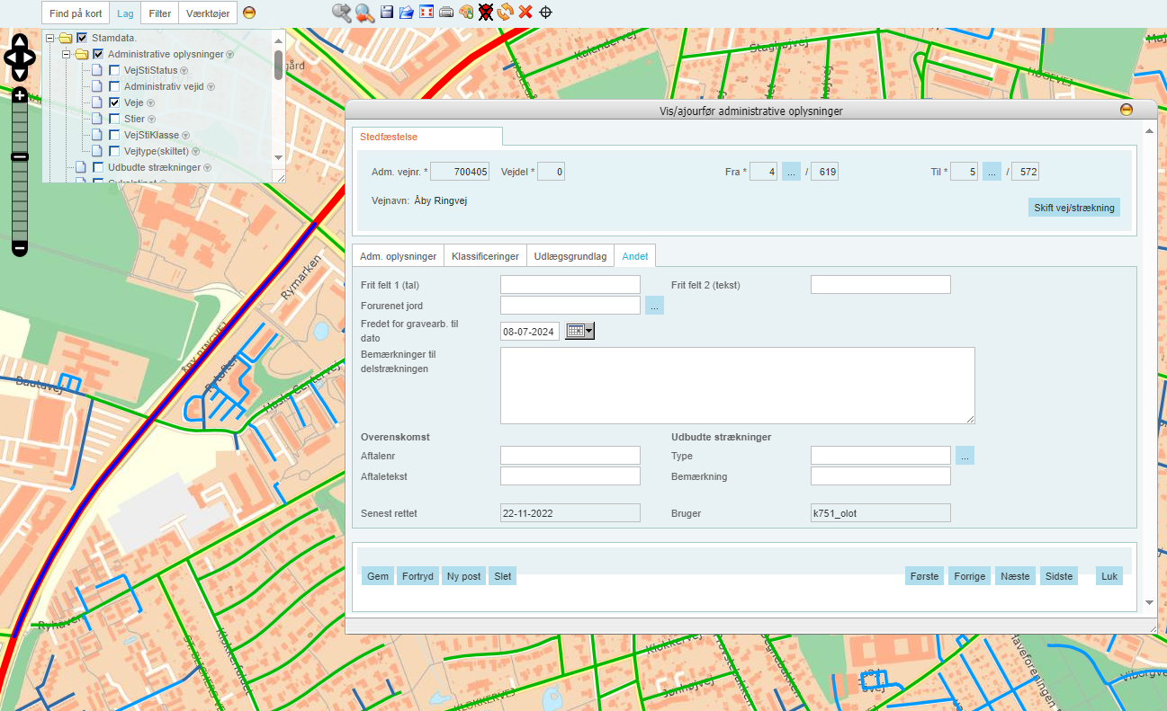1167x711 pixels.
Task: Enable the Stier layer checkbox
Action: 114,119
